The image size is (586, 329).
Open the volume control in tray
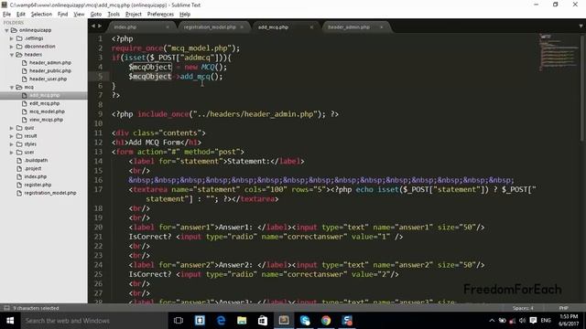point(523,321)
